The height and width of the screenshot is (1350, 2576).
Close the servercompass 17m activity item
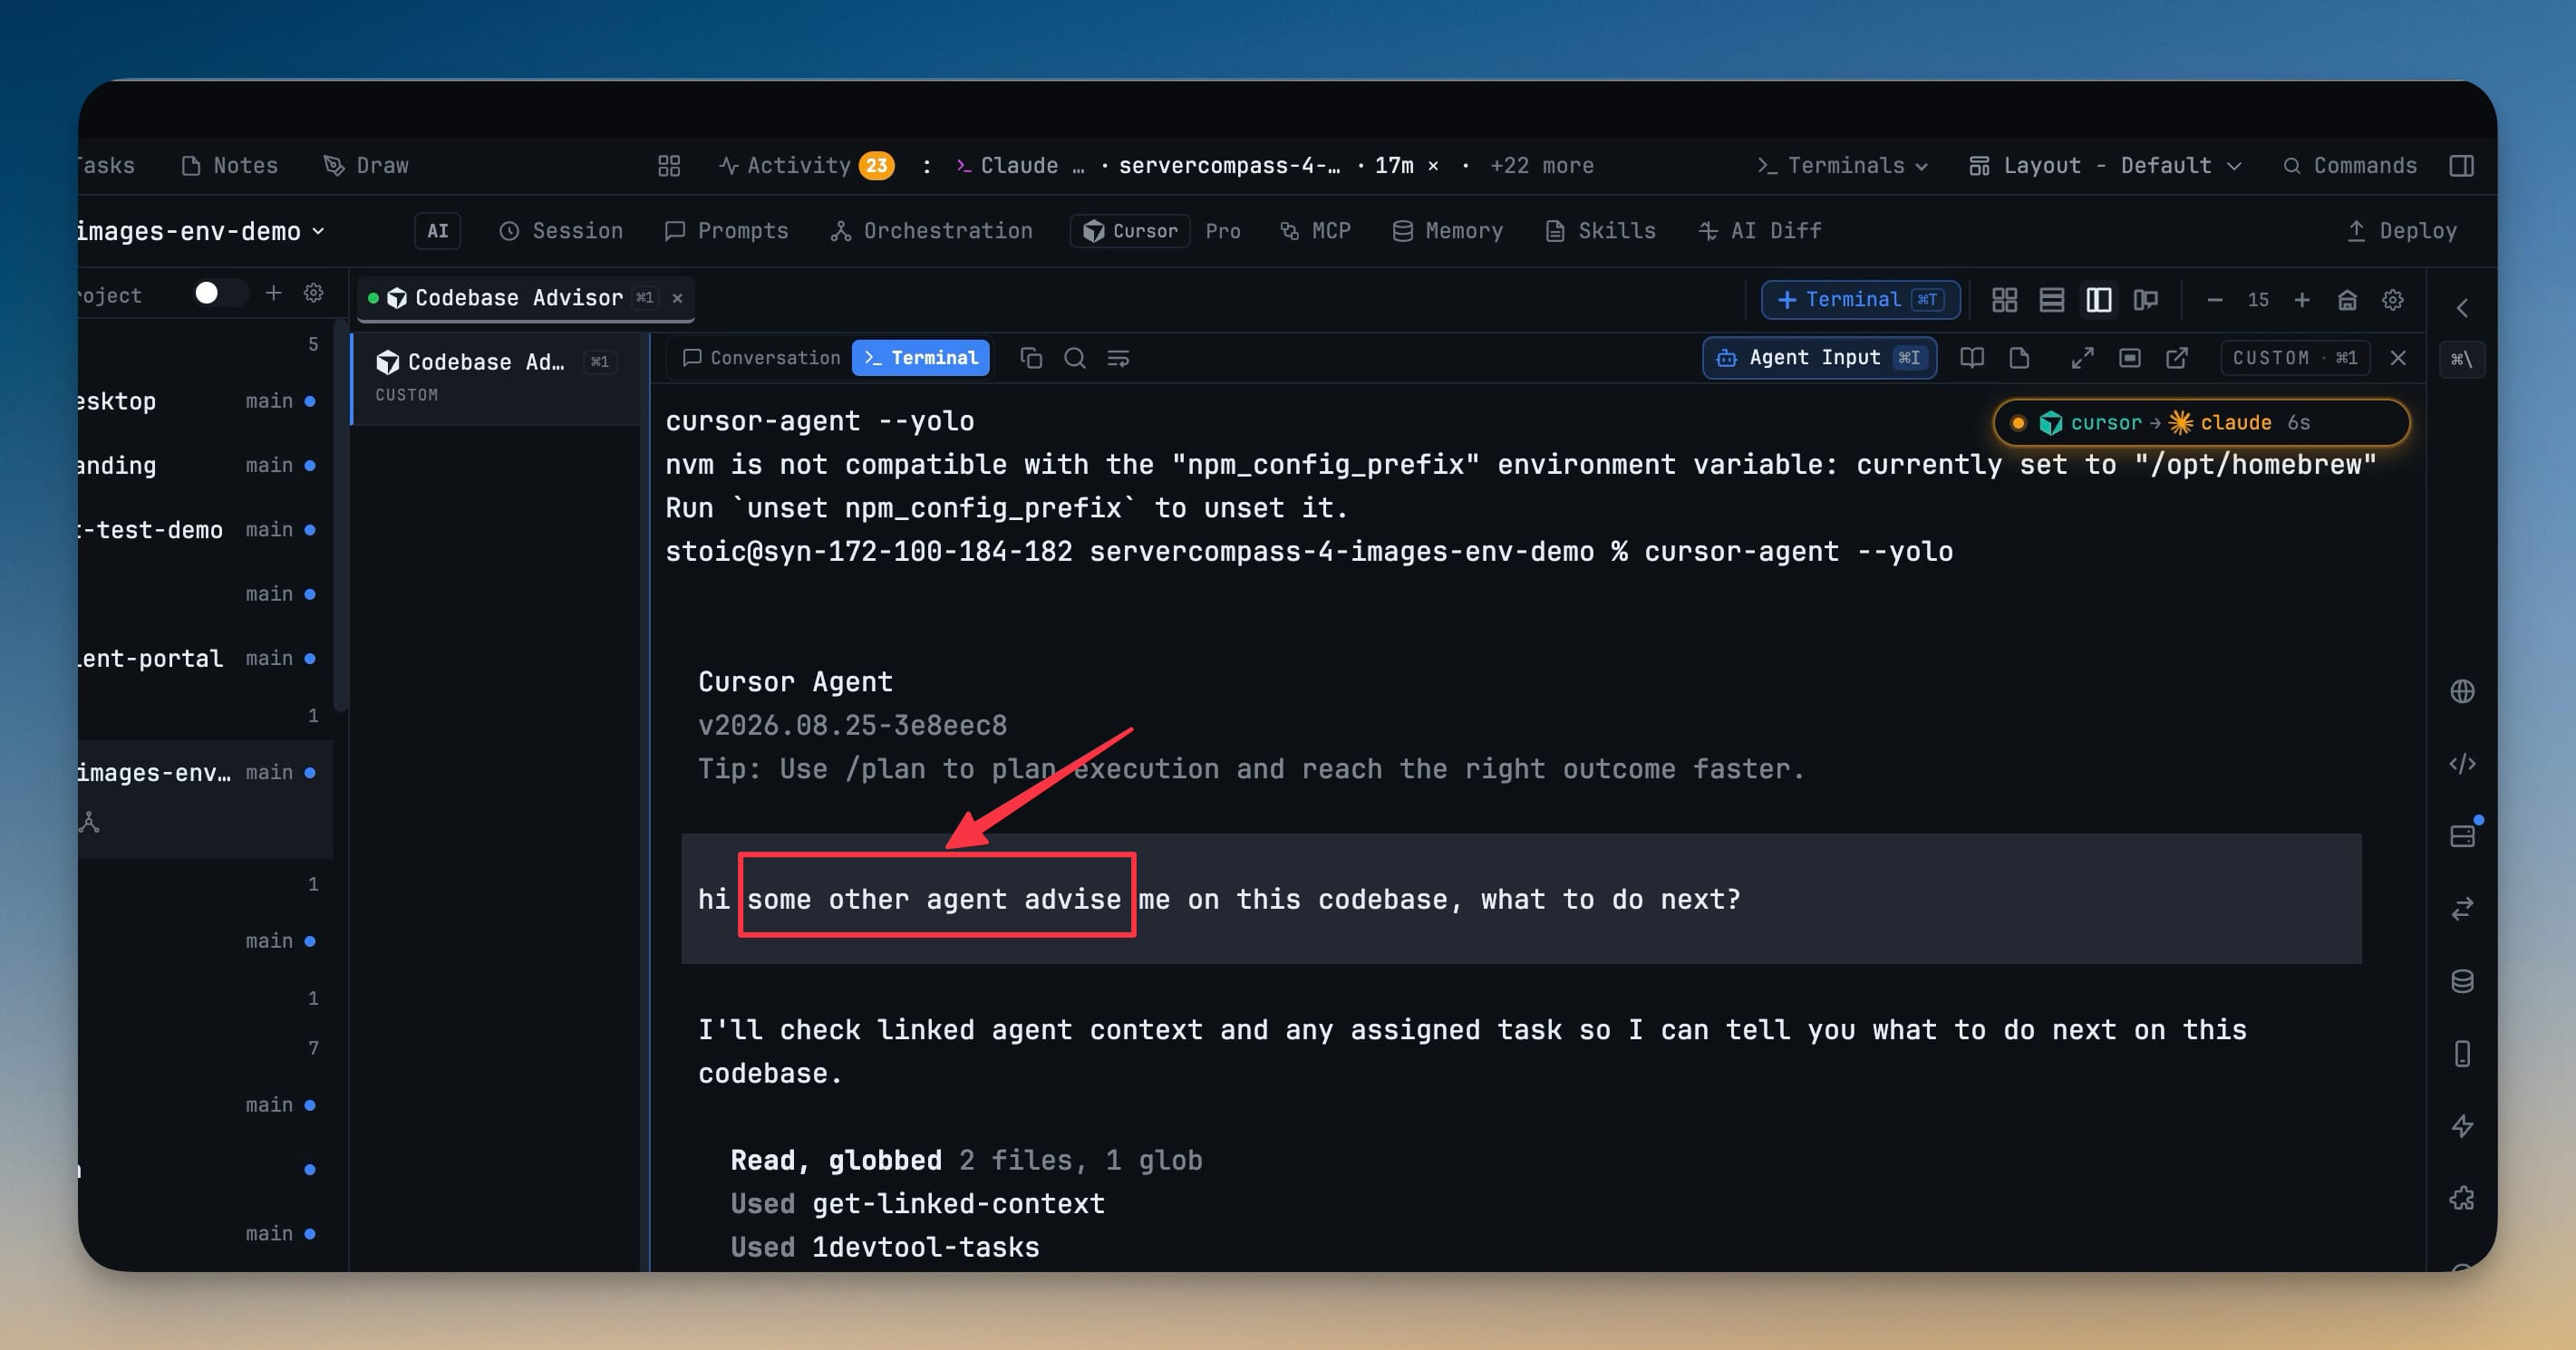coord(1433,166)
